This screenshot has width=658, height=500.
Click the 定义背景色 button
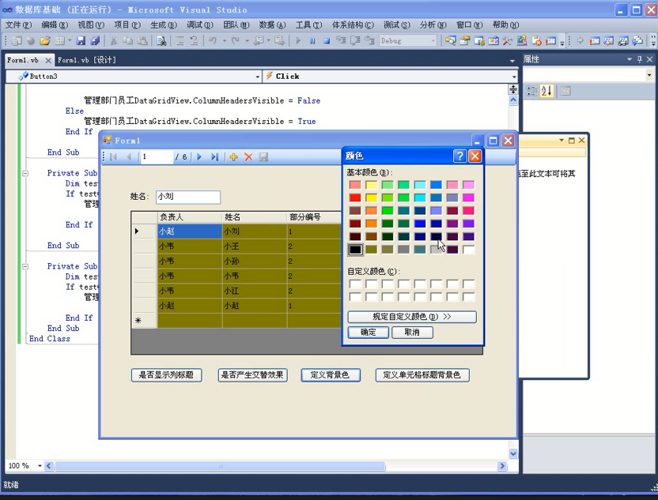[x=331, y=374]
